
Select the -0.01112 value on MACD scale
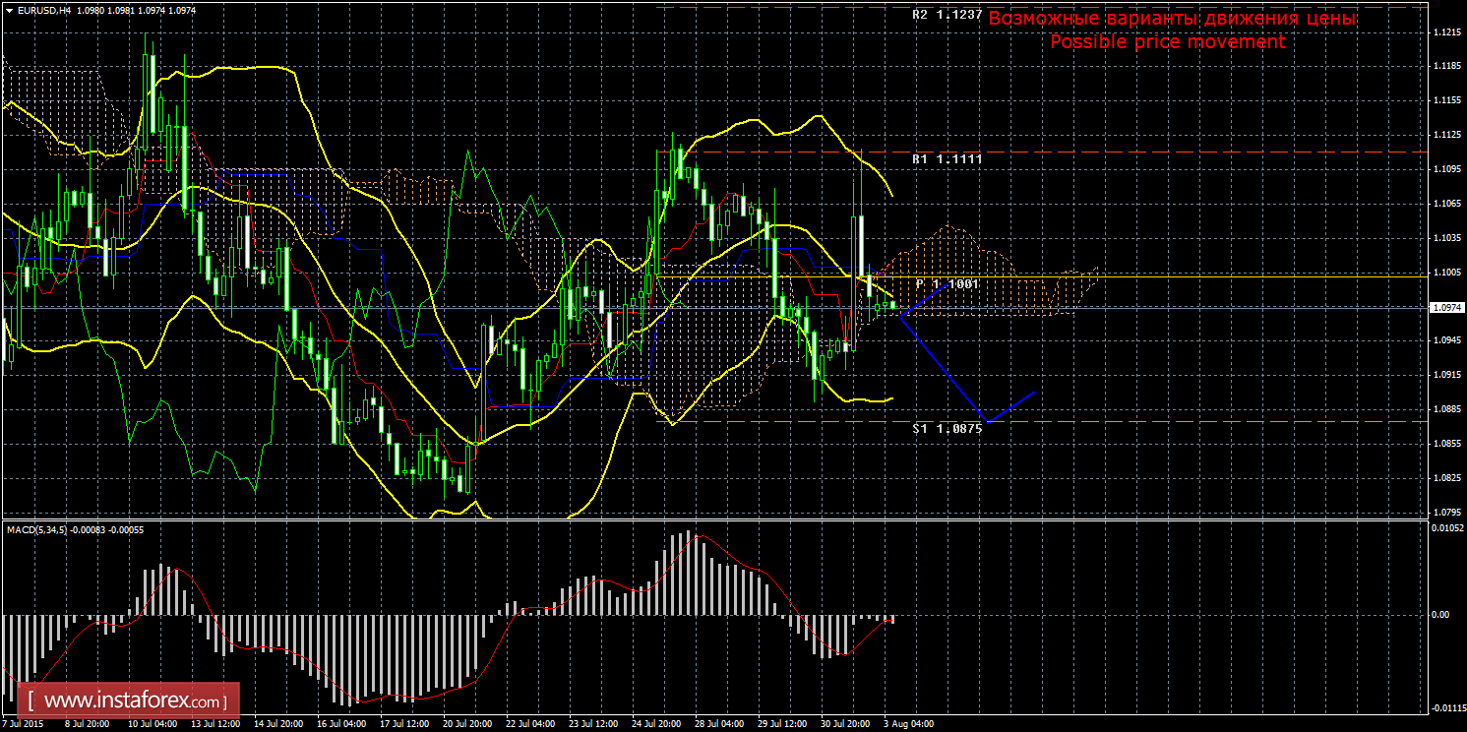[1444, 707]
